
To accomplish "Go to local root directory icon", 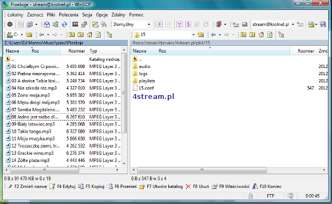I will pos(80,34).
